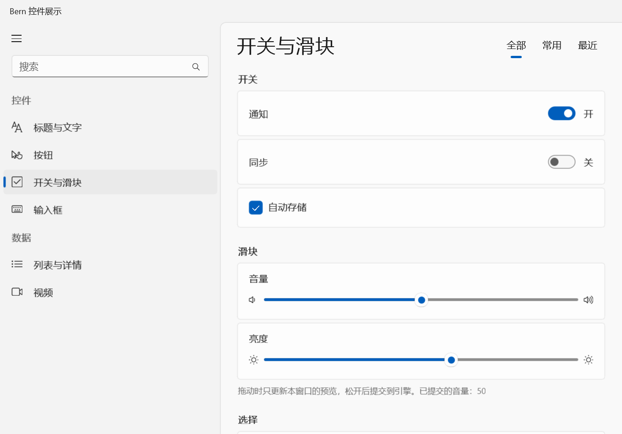Click the 列表与详情 list icon

click(17, 264)
